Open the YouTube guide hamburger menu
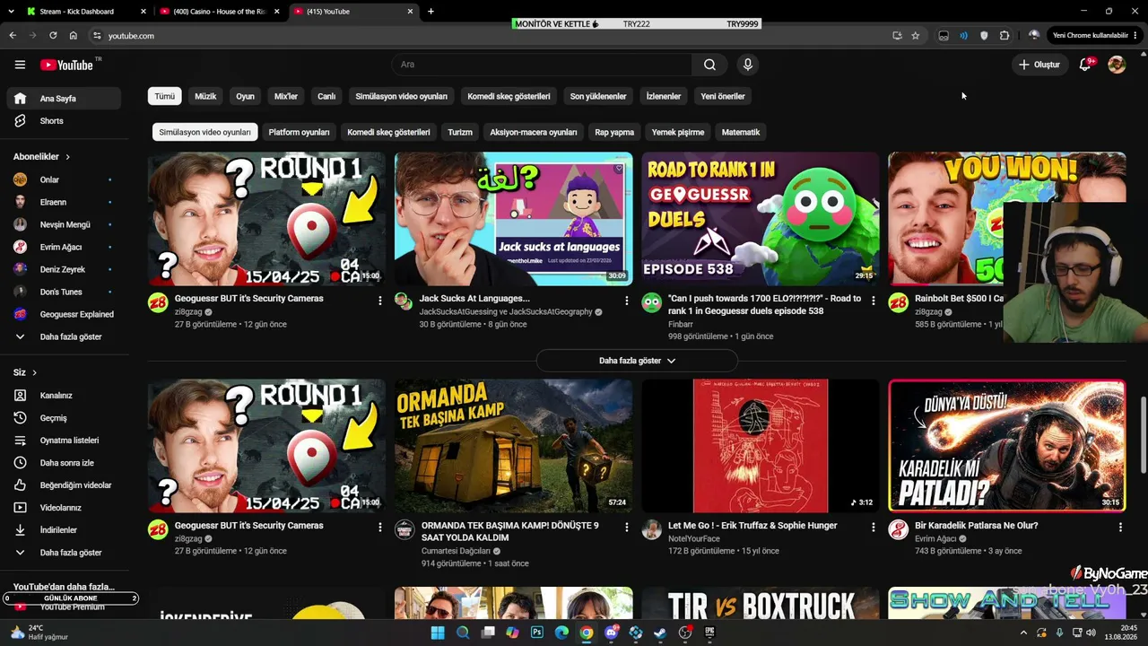Screen dimensions: 1148x646 pos(20,65)
